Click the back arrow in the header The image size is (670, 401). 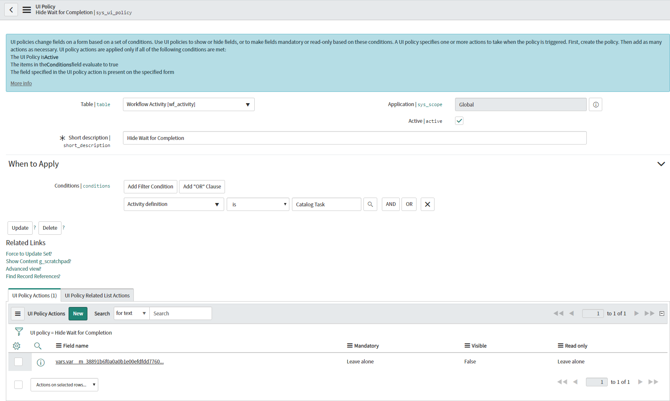point(11,10)
